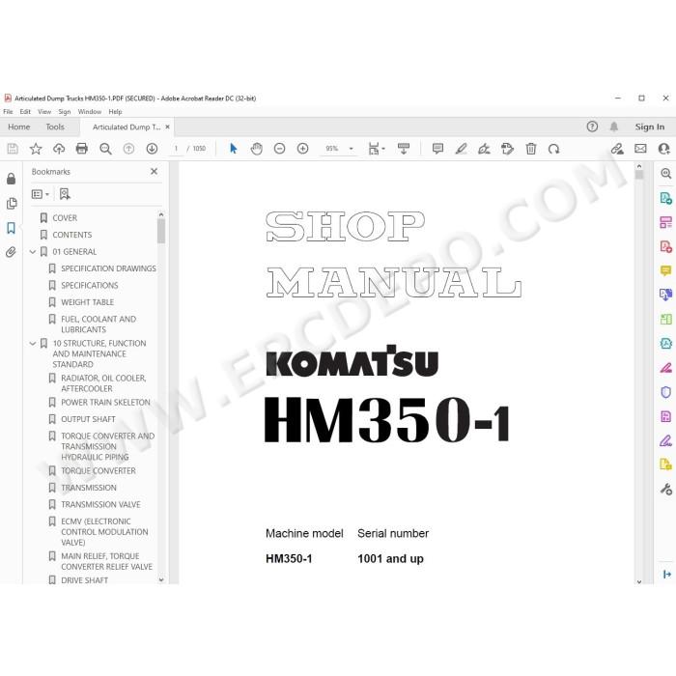
Task: Open the CONTENTS bookmark
Action: pyautogui.click(x=72, y=235)
